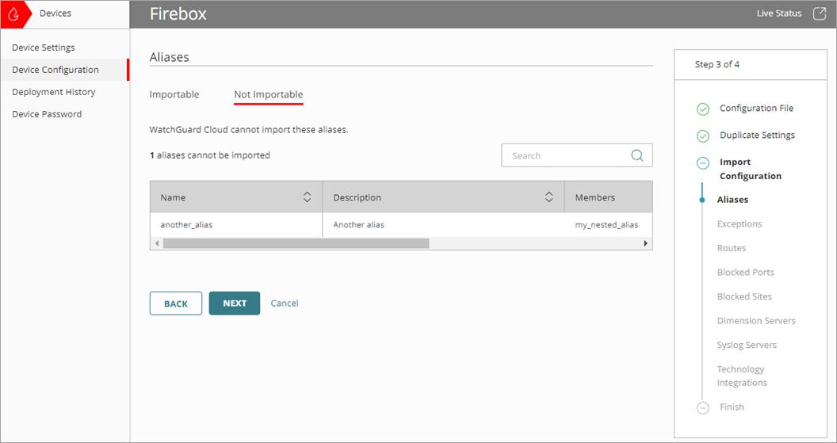Click the Finish step circle icon
This screenshot has width=837, height=443.
tap(703, 407)
